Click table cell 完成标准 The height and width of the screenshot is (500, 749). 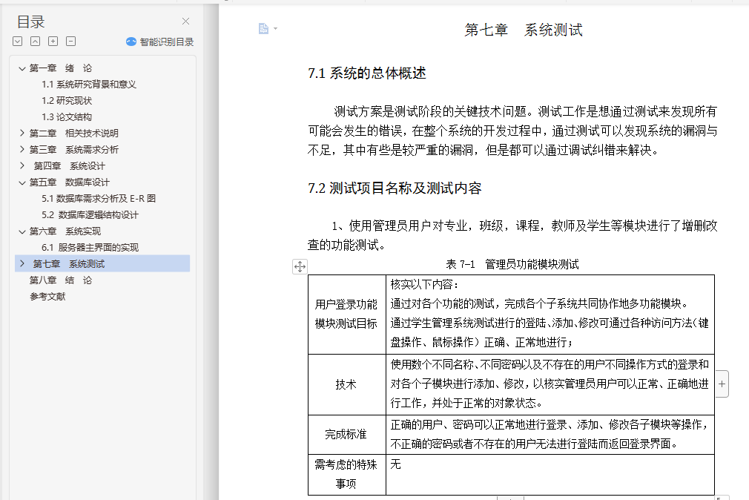tap(347, 434)
